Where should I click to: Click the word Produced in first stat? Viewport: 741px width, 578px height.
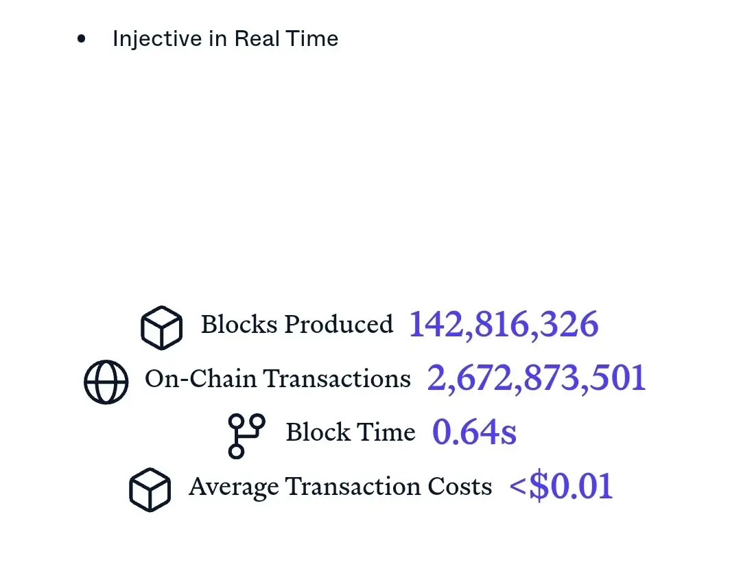click(339, 325)
